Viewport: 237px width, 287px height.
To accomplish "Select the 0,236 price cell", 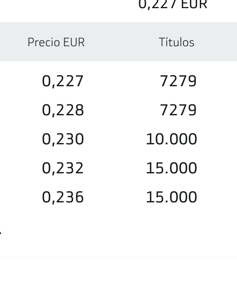I will (63, 197).
